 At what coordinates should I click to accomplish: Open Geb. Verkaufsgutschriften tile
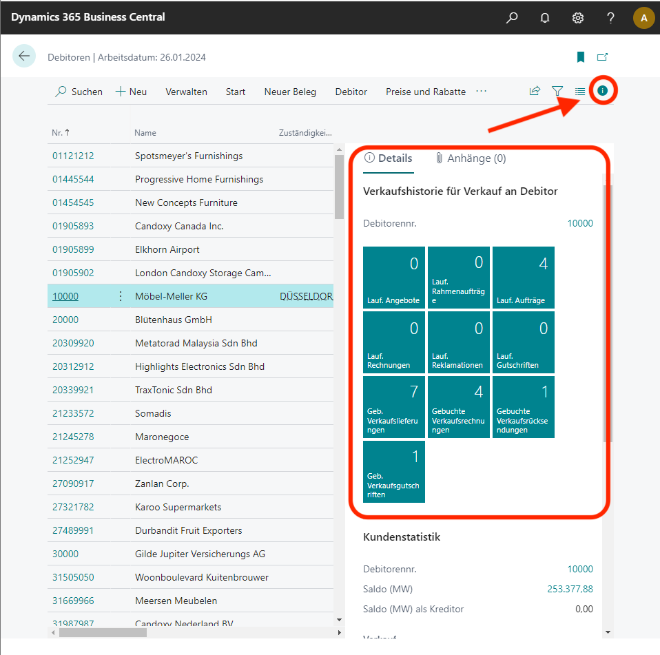pos(394,472)
